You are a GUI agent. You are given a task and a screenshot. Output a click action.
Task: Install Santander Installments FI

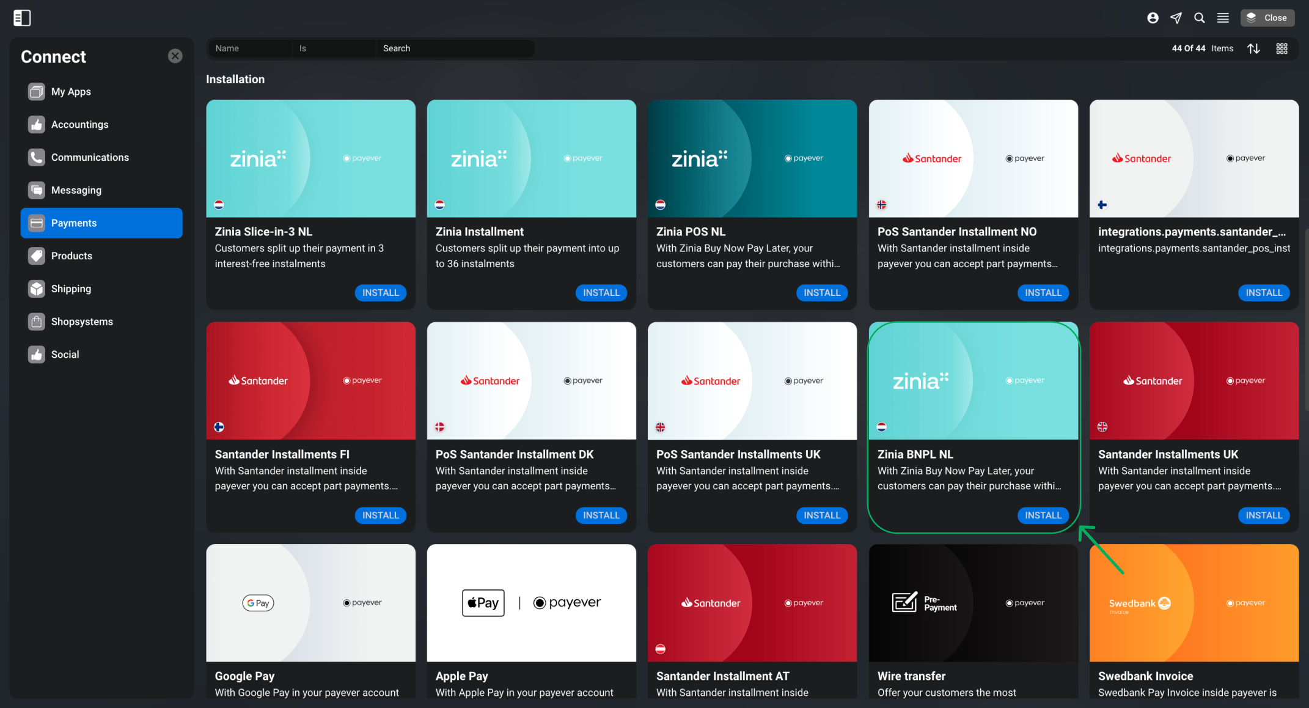tap(380, 515)
